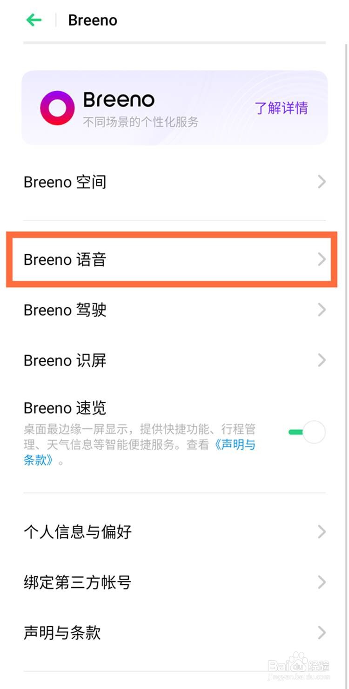Open the bottom 声明与条款 list item
Viewport: 349px width, 689px height.
tap(62, 633)
